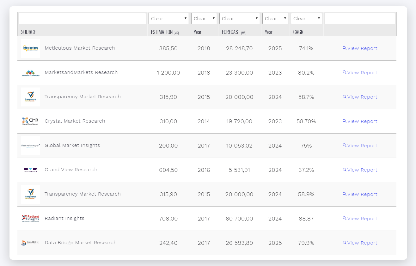Click the forecast value 28 248,70

pos(239,48)
